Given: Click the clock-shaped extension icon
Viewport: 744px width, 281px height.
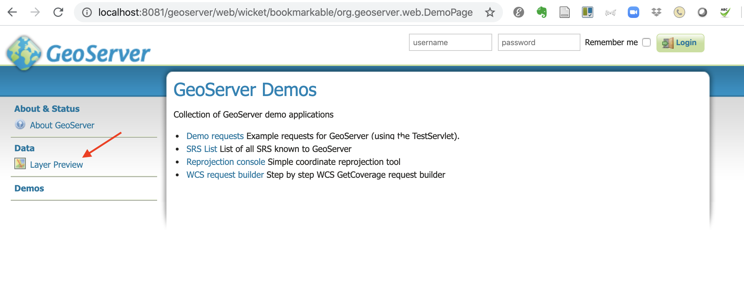Looking at the screenshot, I should pyautogui.click(x=679, y=13).
